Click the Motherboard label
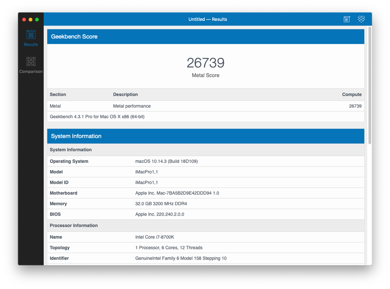 [63, 193]
